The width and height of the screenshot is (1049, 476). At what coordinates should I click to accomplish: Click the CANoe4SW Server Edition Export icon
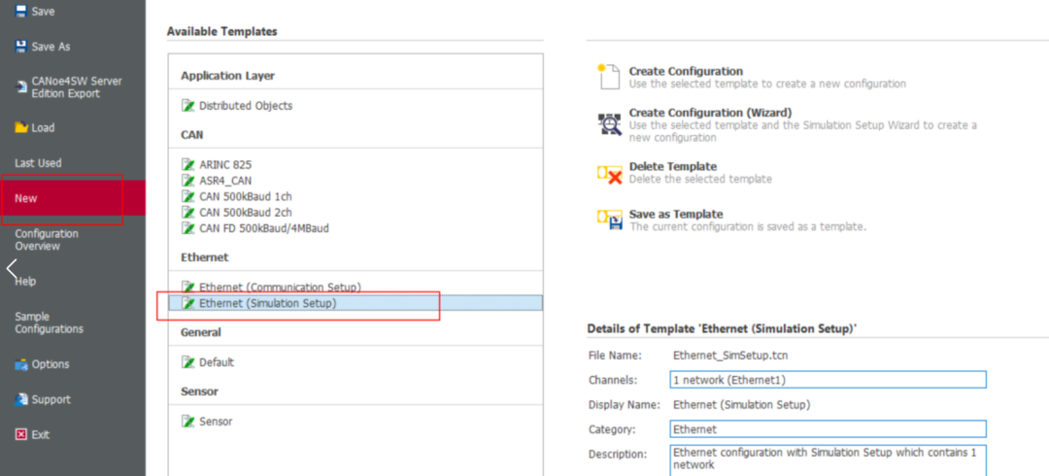pos(22,86)
